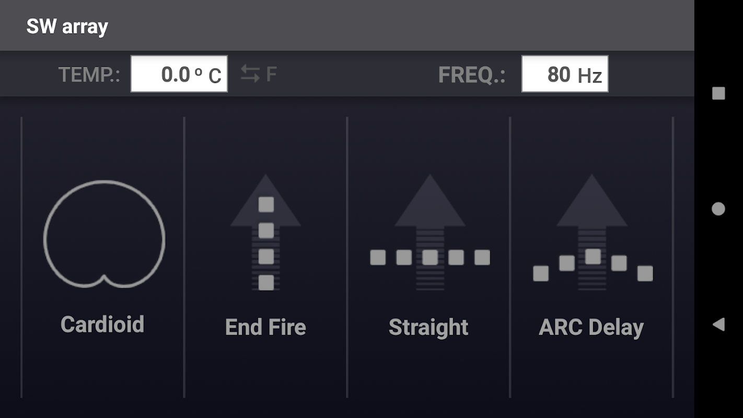Viewport: 743px width, 418px height.
Task: Tap the top square of End Fire stack
Action: pyautogui.click(x=266, y=204)
